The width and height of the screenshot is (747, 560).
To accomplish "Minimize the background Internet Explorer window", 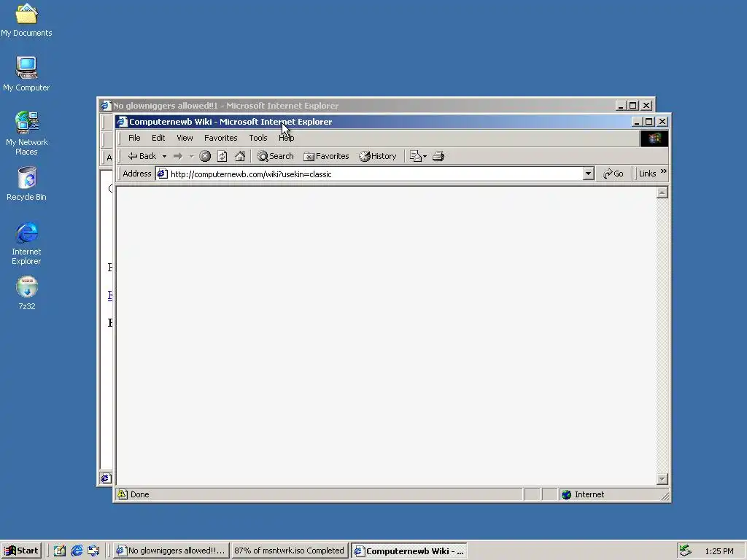I will 620,106.
